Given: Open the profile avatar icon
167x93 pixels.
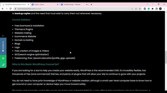Looking at the screenshot, I should [160, 9].
